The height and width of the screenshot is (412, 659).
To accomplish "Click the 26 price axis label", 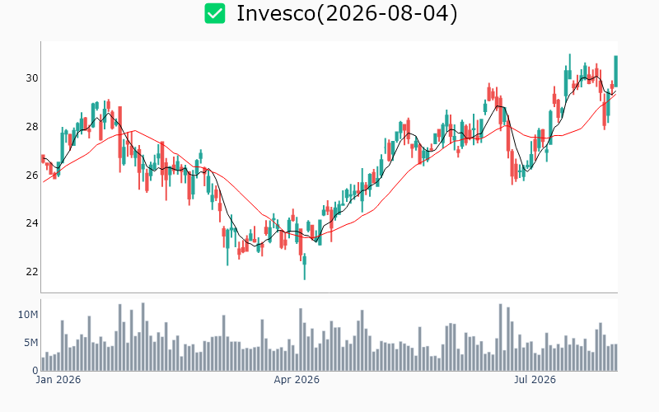I will tap(32, 175).
